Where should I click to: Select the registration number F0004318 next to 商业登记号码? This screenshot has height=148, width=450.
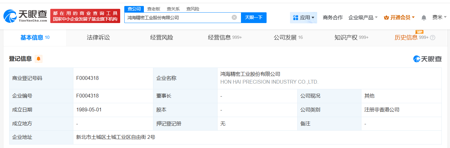point(88,78)
